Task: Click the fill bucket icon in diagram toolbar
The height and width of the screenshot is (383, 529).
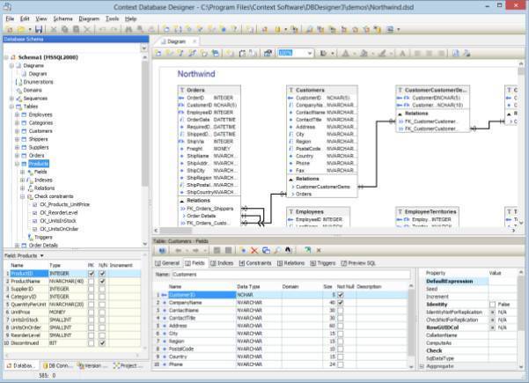Action: 364,53
